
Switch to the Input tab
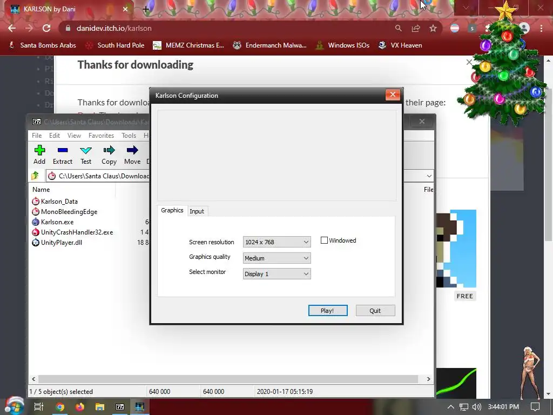coord(197,211)
